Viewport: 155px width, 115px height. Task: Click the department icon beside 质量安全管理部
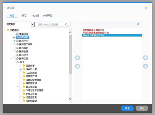pos(24,80)
